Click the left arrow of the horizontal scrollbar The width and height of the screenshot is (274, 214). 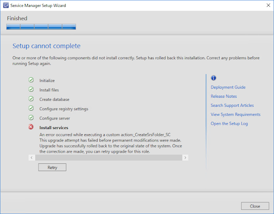32,158
